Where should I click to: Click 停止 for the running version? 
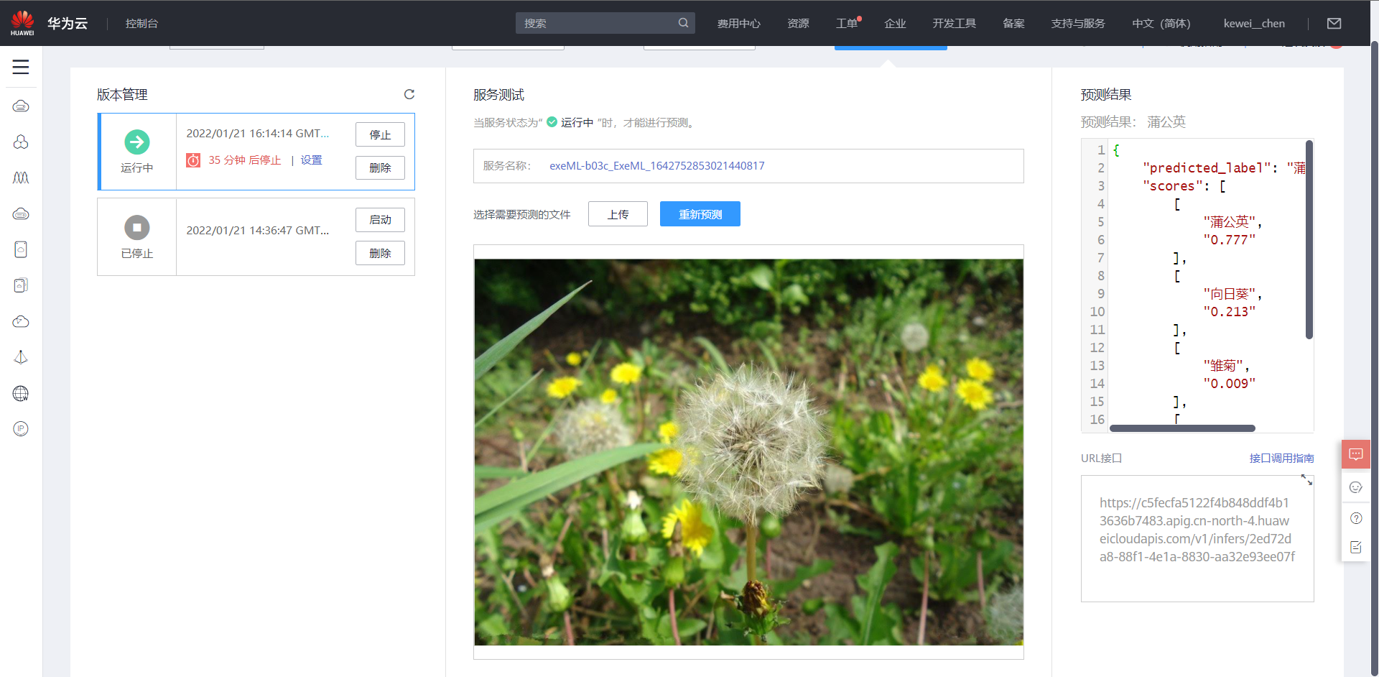tap(380, 134)
